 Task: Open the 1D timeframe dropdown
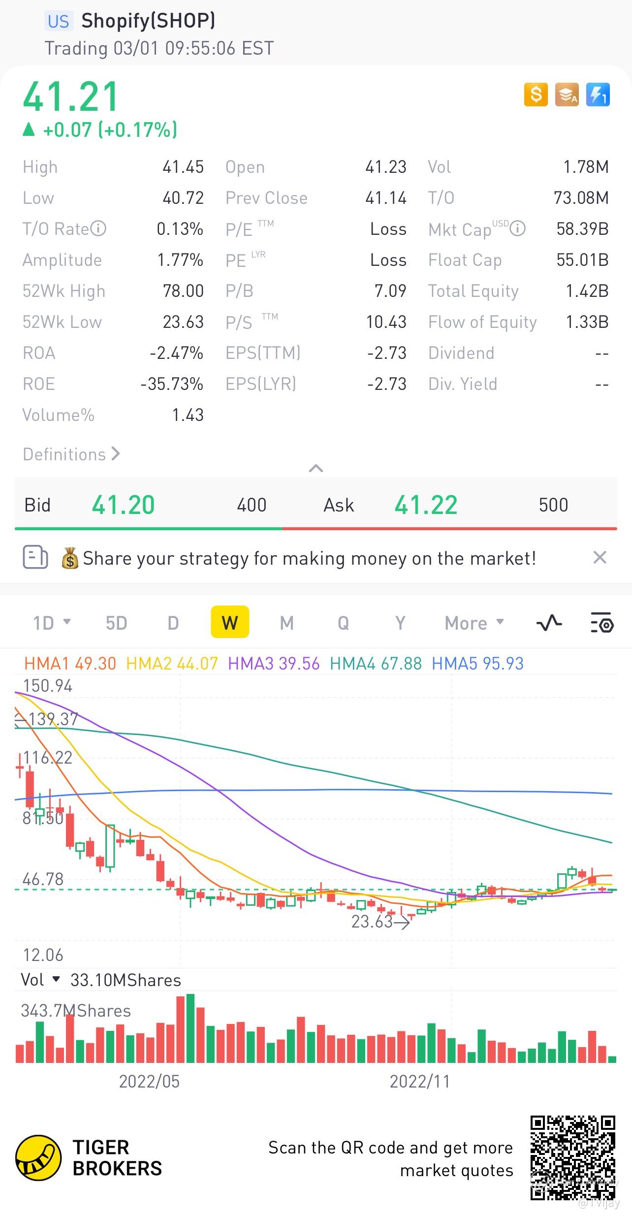click(52, 623)
